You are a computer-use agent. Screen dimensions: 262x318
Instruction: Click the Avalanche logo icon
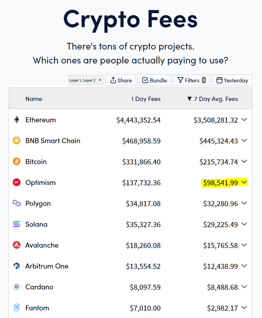click(17, 245)
